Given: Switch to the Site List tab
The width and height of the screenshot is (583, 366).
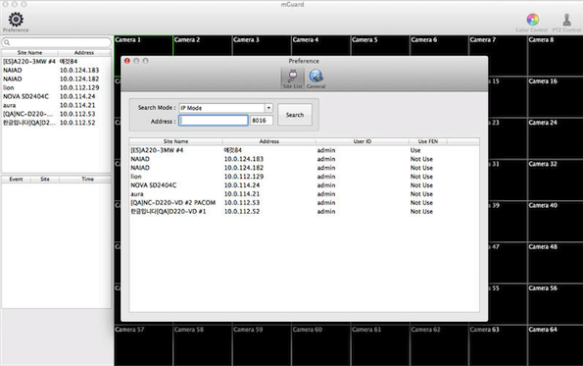Looking at the screenshot, I should coord(292,78).
